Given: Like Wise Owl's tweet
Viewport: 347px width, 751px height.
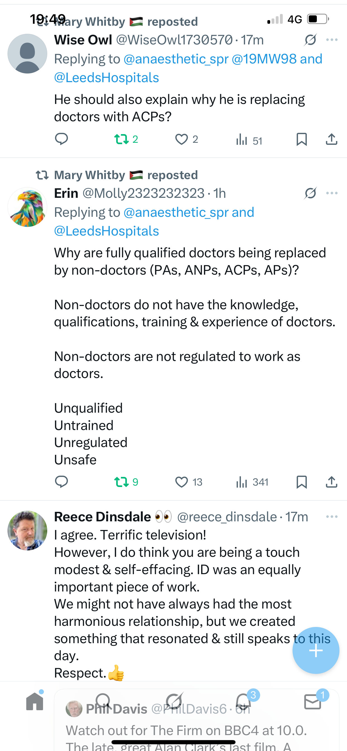Looking at the screenshot, I should [x=181, y=139].
